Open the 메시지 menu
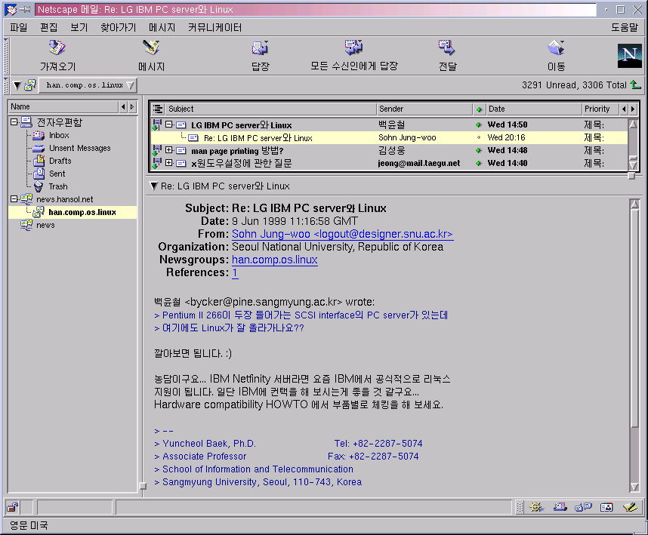Screen dimensions: 648x535 click(162, 27)
